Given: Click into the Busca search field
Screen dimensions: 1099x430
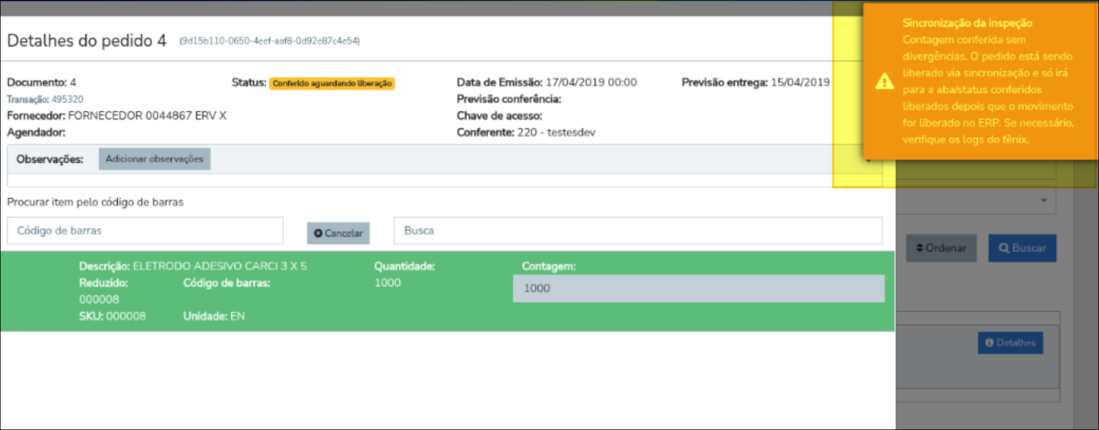Looking at the screenshot, I should click(x=638, y=231).
